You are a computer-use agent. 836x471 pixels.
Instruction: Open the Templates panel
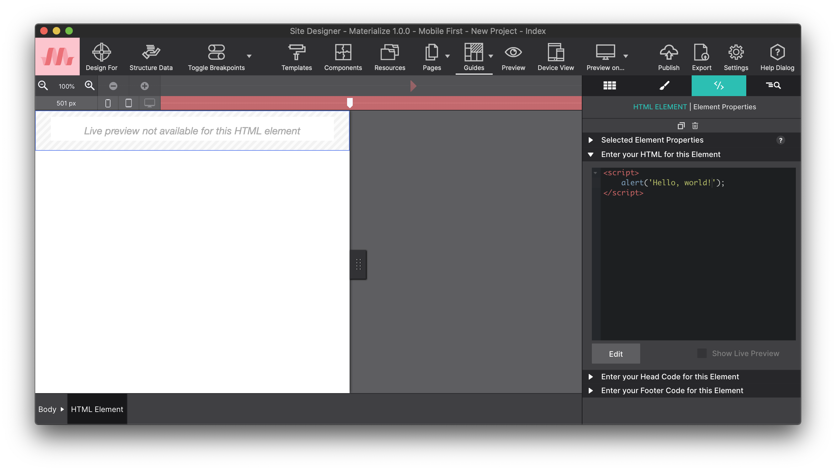coord(296,57)
